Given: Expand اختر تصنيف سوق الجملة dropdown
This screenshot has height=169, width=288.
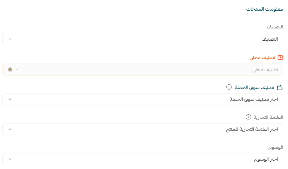Looking at the screenshot, I should pyautogui.click(x=143, y=99).
